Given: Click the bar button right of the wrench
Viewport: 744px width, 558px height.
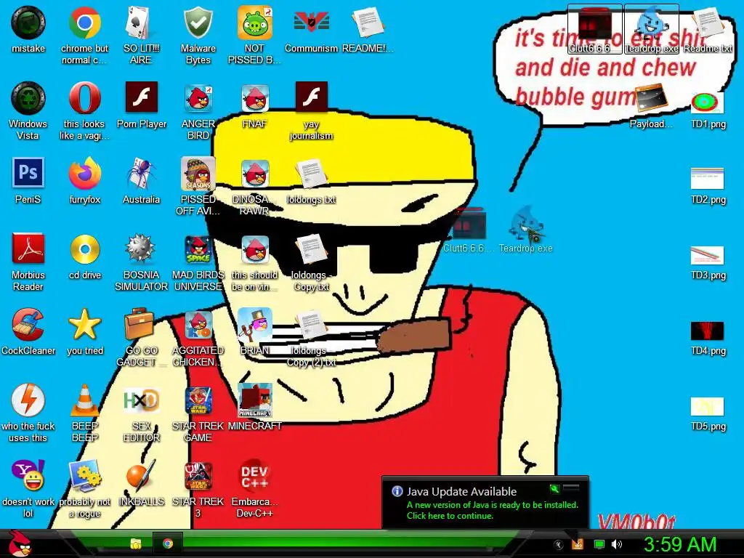Looking at the screenshot, I should click(571, 488).
